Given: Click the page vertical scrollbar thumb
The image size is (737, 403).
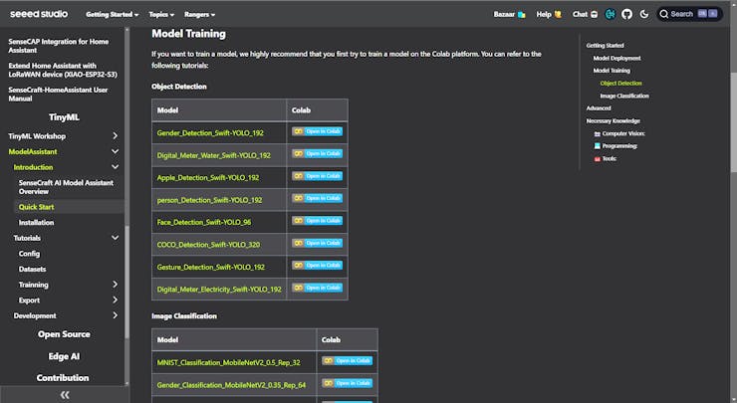Looking at the screenshot, I should point(734,122).
